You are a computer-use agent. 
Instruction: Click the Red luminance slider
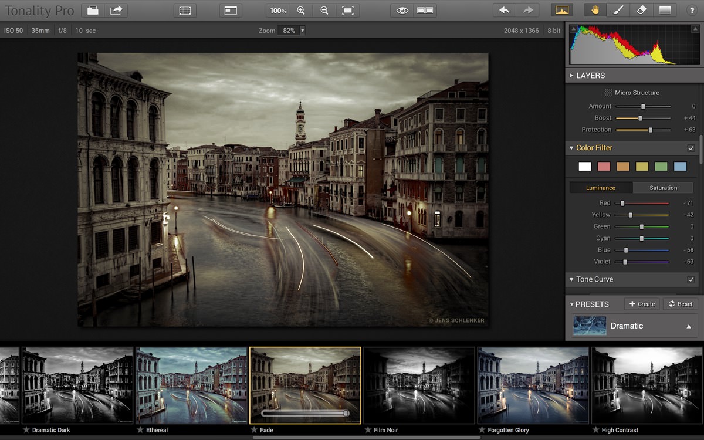pos(642,203)
